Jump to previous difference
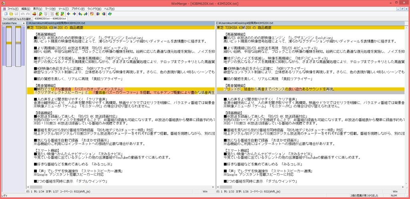Viewport: 410px width, 199px height. (46, 14)
